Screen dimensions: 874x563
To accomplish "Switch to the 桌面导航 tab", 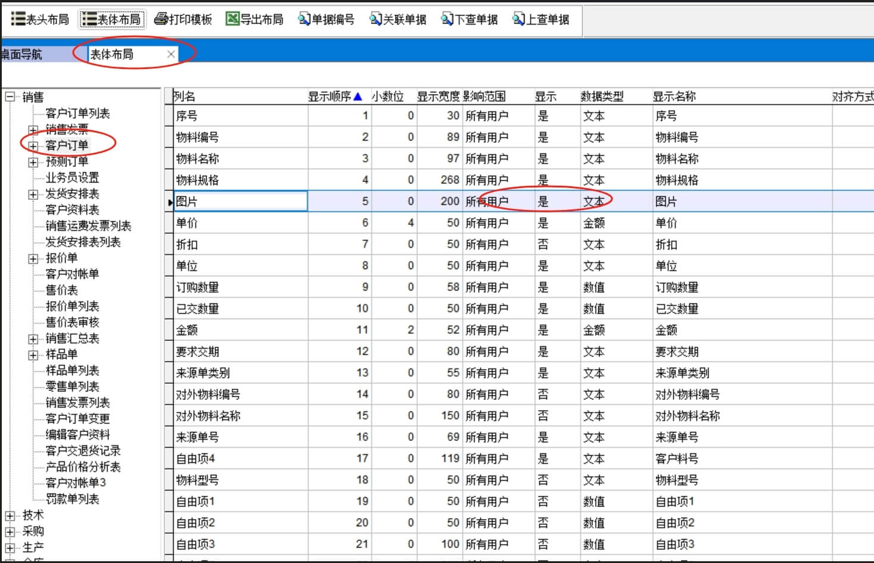I will click(x=21, y=54).
